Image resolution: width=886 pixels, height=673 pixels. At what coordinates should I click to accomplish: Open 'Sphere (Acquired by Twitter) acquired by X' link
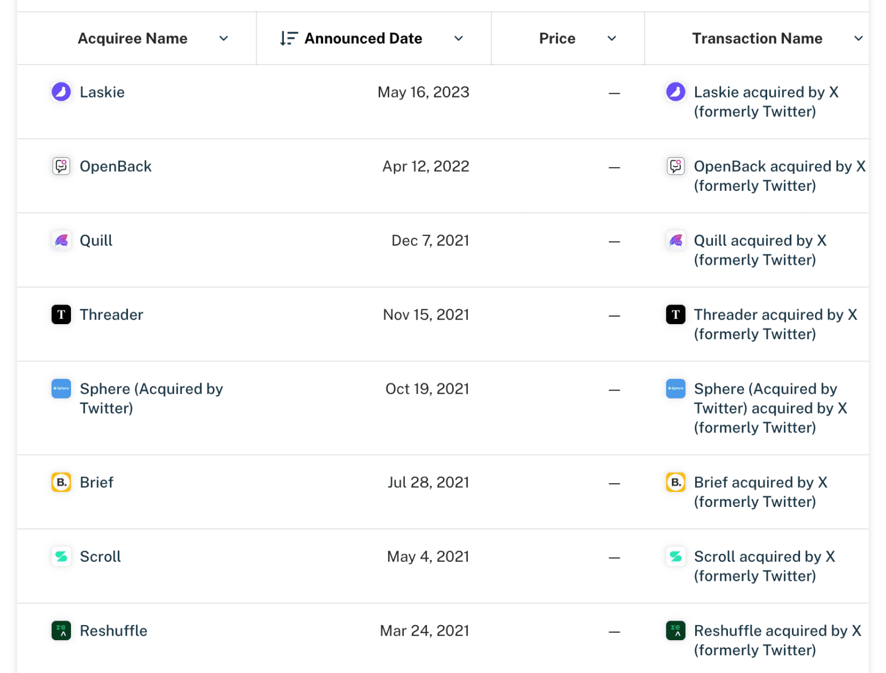tap(771, 408)
